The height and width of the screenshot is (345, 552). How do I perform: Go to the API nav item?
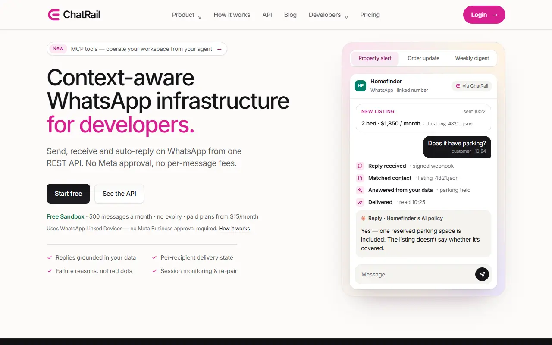click(x=267, y=15)
